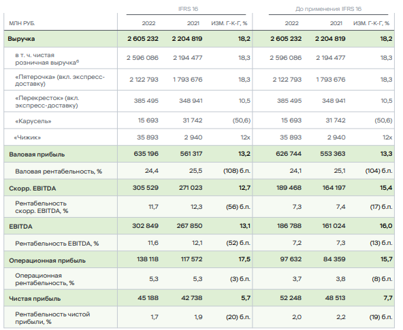Click footnote 6 on розничная выручка

pyautogui.click(x=78, y=61)
